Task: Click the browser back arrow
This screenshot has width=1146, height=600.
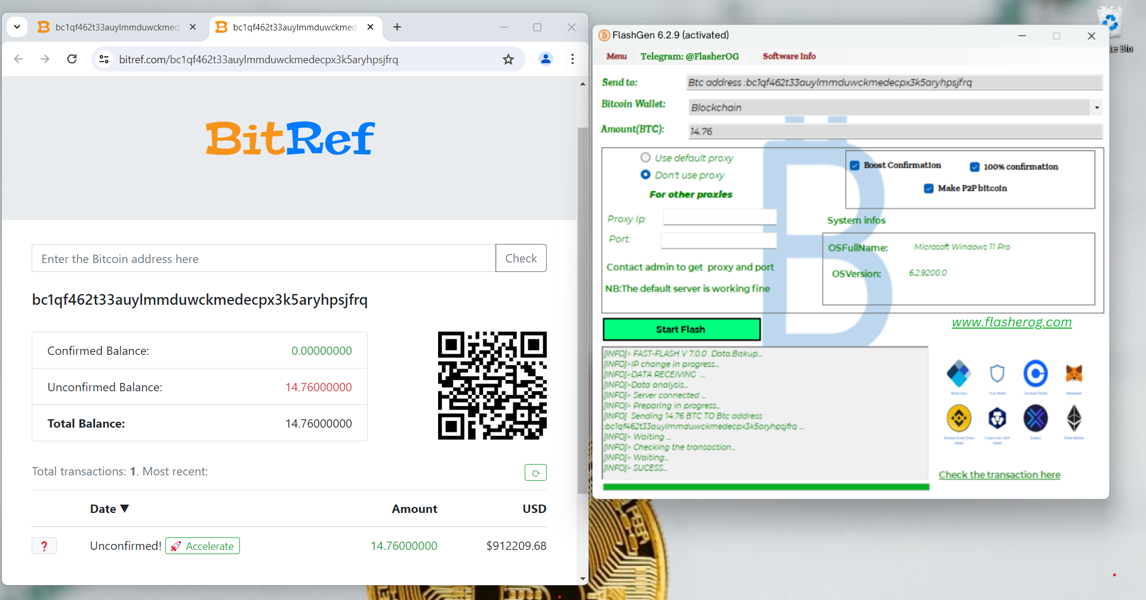Action: pyautogui.click(x=19, y=59)
